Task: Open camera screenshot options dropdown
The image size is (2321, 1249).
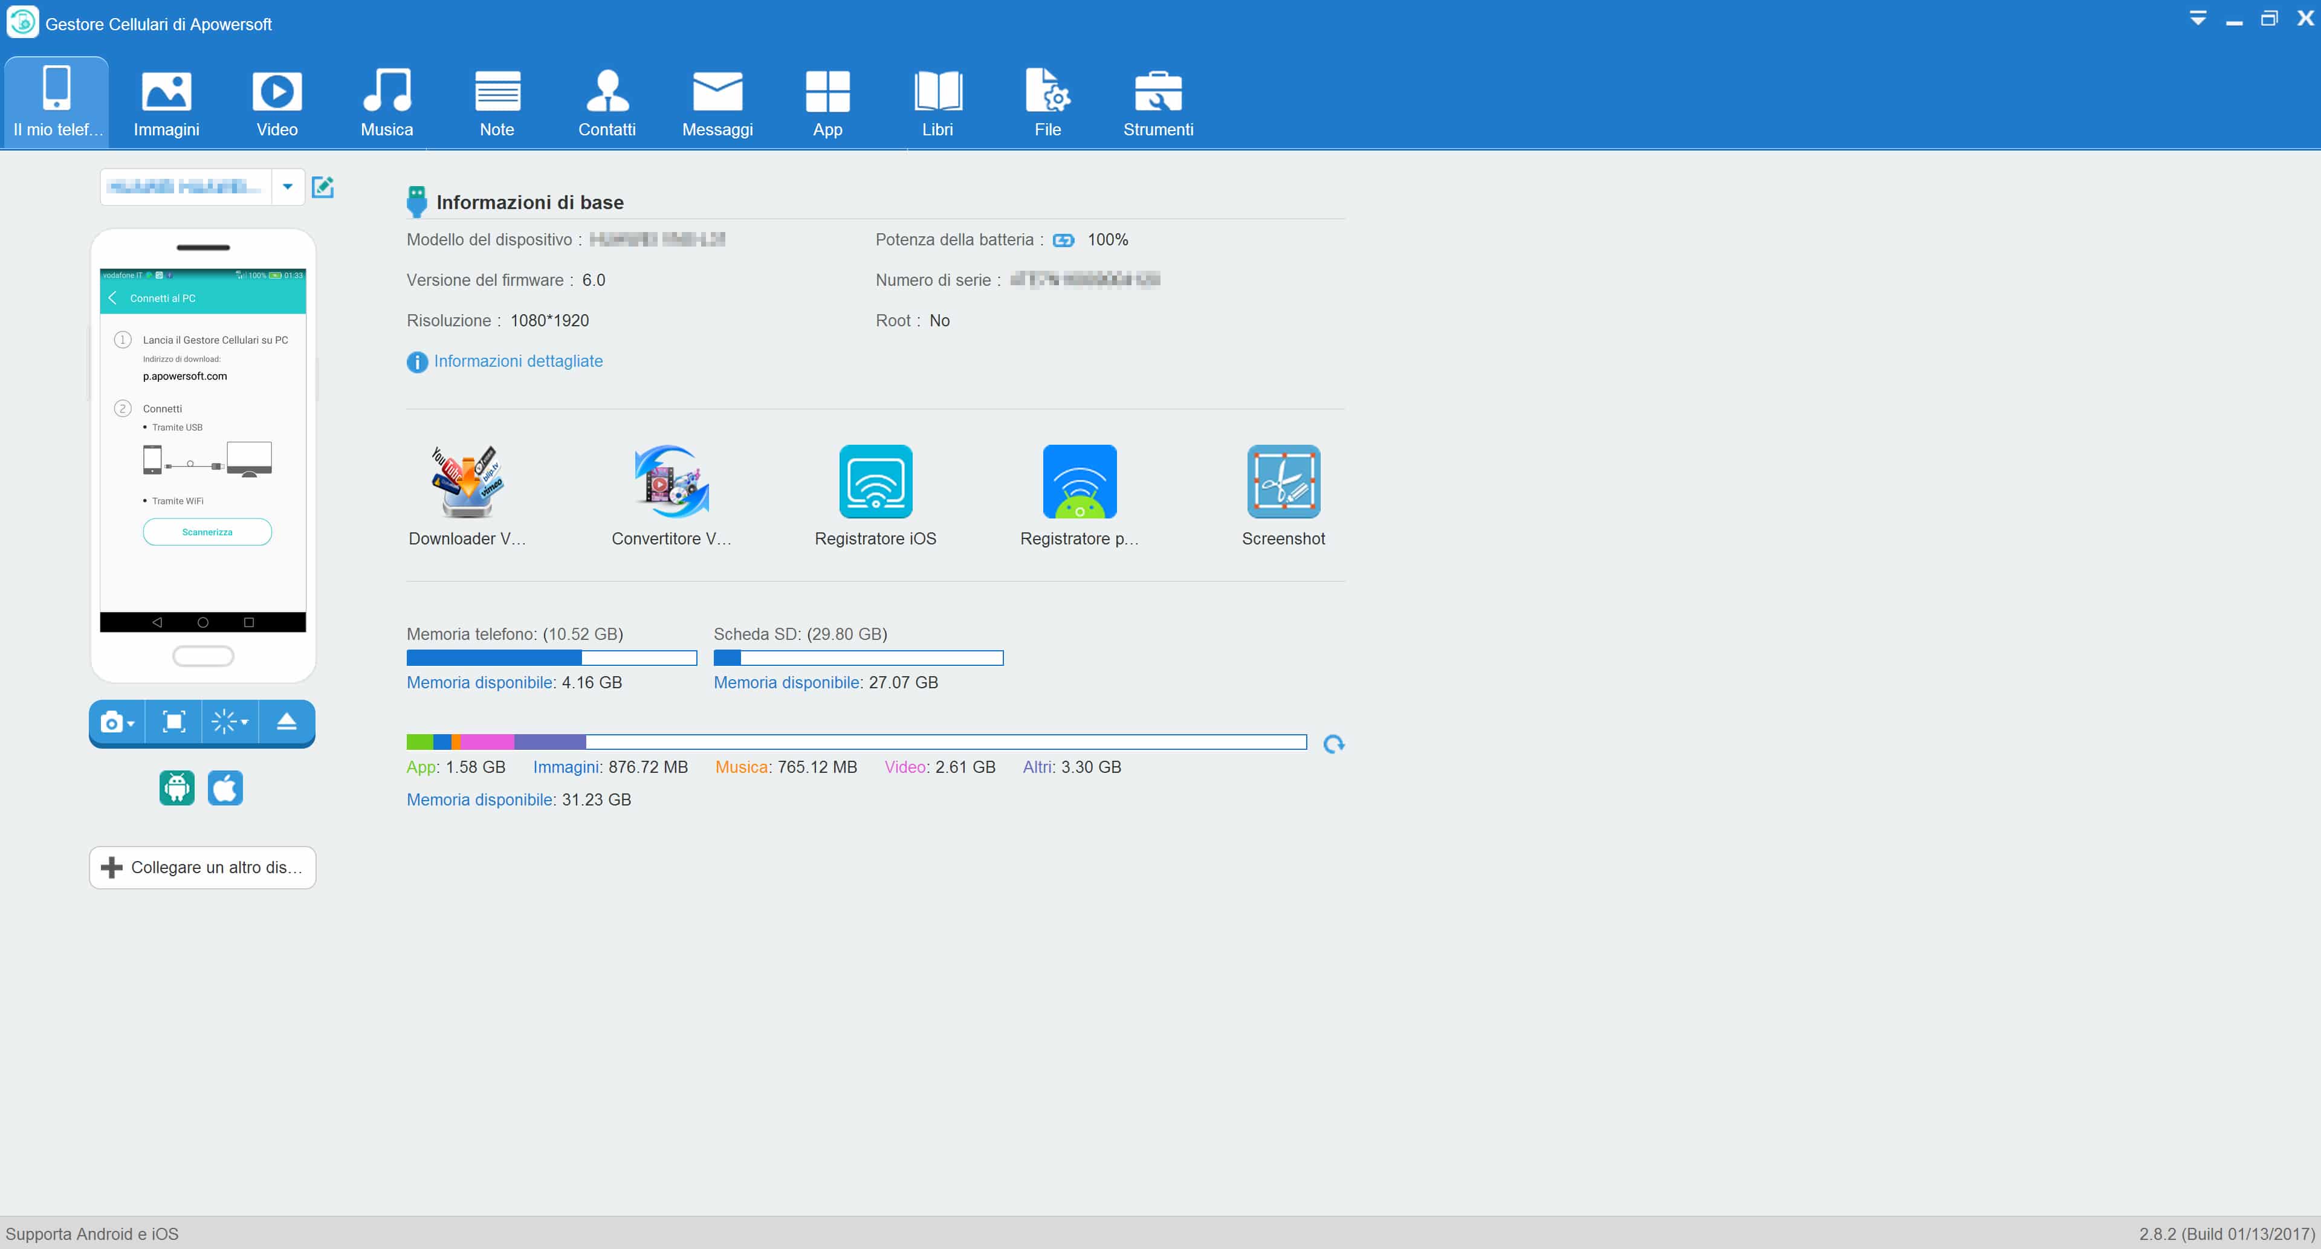Action: pyautogui.click(x=117, y=722)
